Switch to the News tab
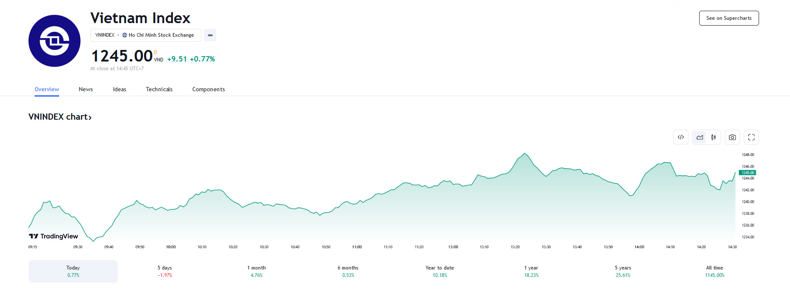 click(x=86, y=89)
